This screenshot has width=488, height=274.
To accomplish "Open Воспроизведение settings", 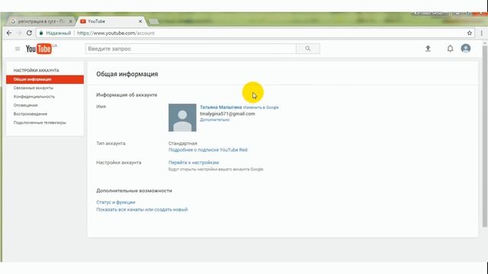I will 30,114.
